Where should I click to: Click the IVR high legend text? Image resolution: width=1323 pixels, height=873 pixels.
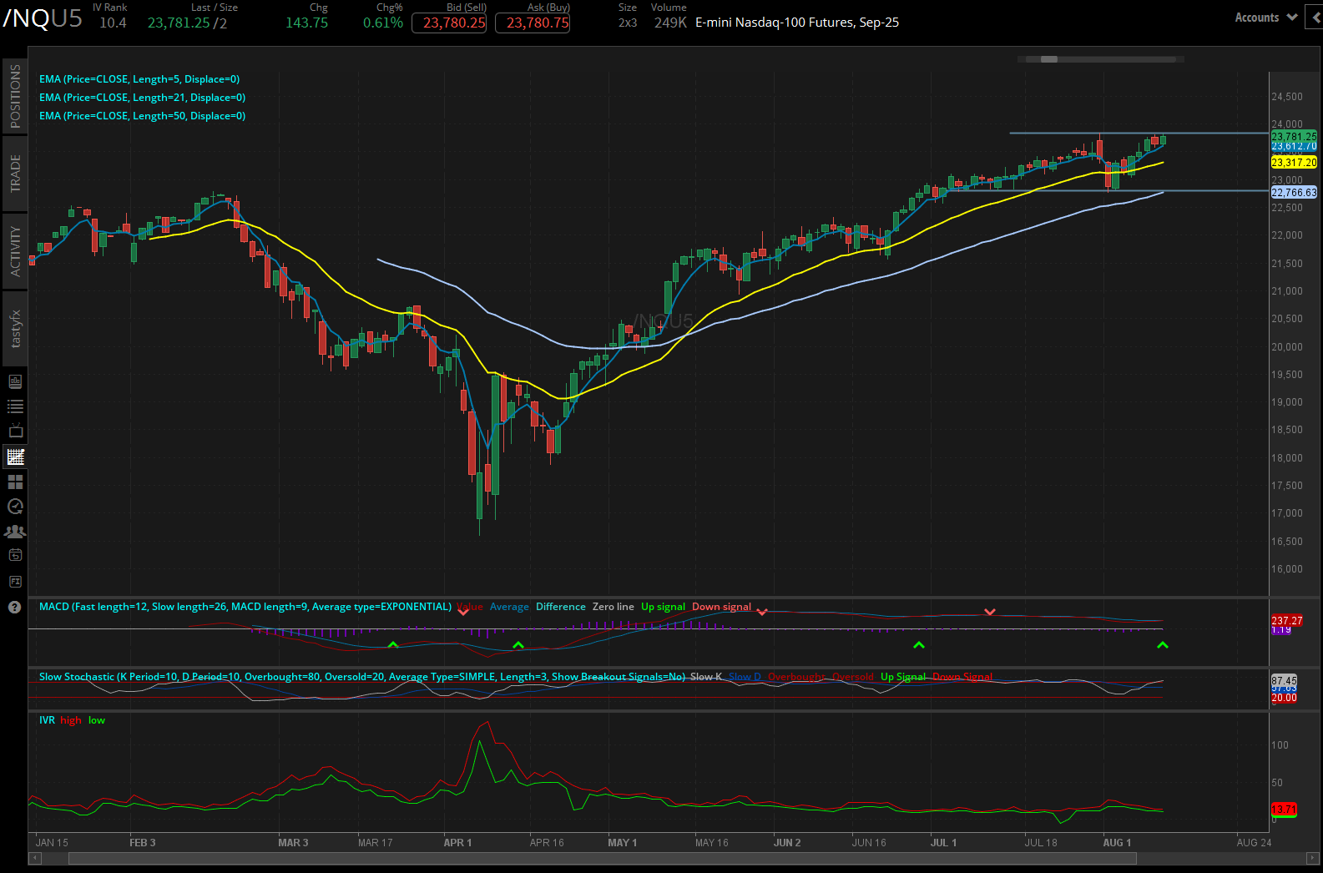point(71,720)
